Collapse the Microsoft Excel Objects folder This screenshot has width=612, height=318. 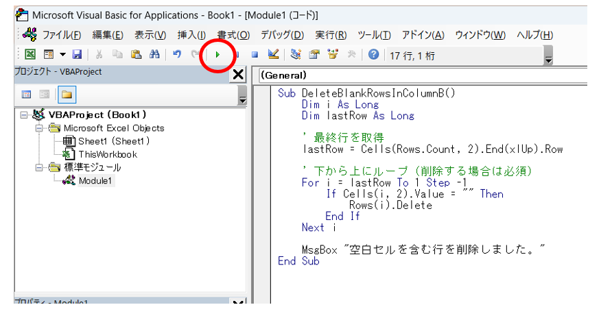click(x=39, y=128)
